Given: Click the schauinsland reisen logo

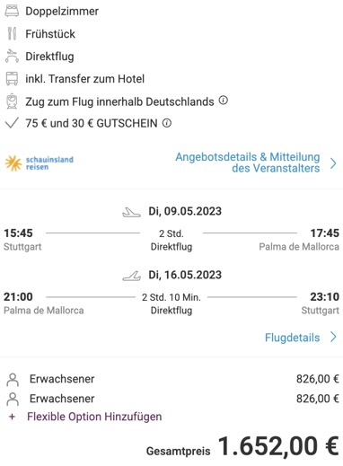Looking at the screenshot, I should 40,163.
